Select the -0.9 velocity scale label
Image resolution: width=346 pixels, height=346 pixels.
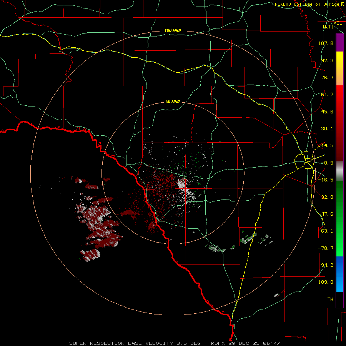pyautogui.click(x=327, y=163)
